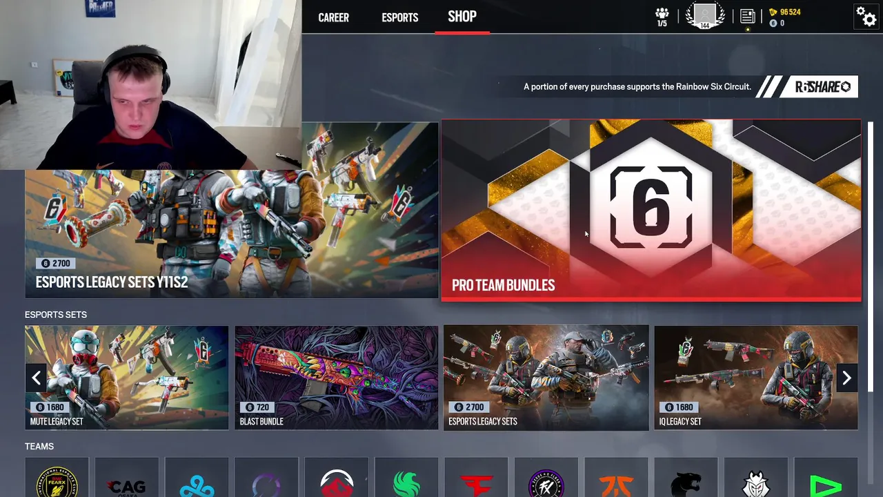Open the IQ Legacy Set card
The image size is (883, 497).
click(x=756, y=378)
